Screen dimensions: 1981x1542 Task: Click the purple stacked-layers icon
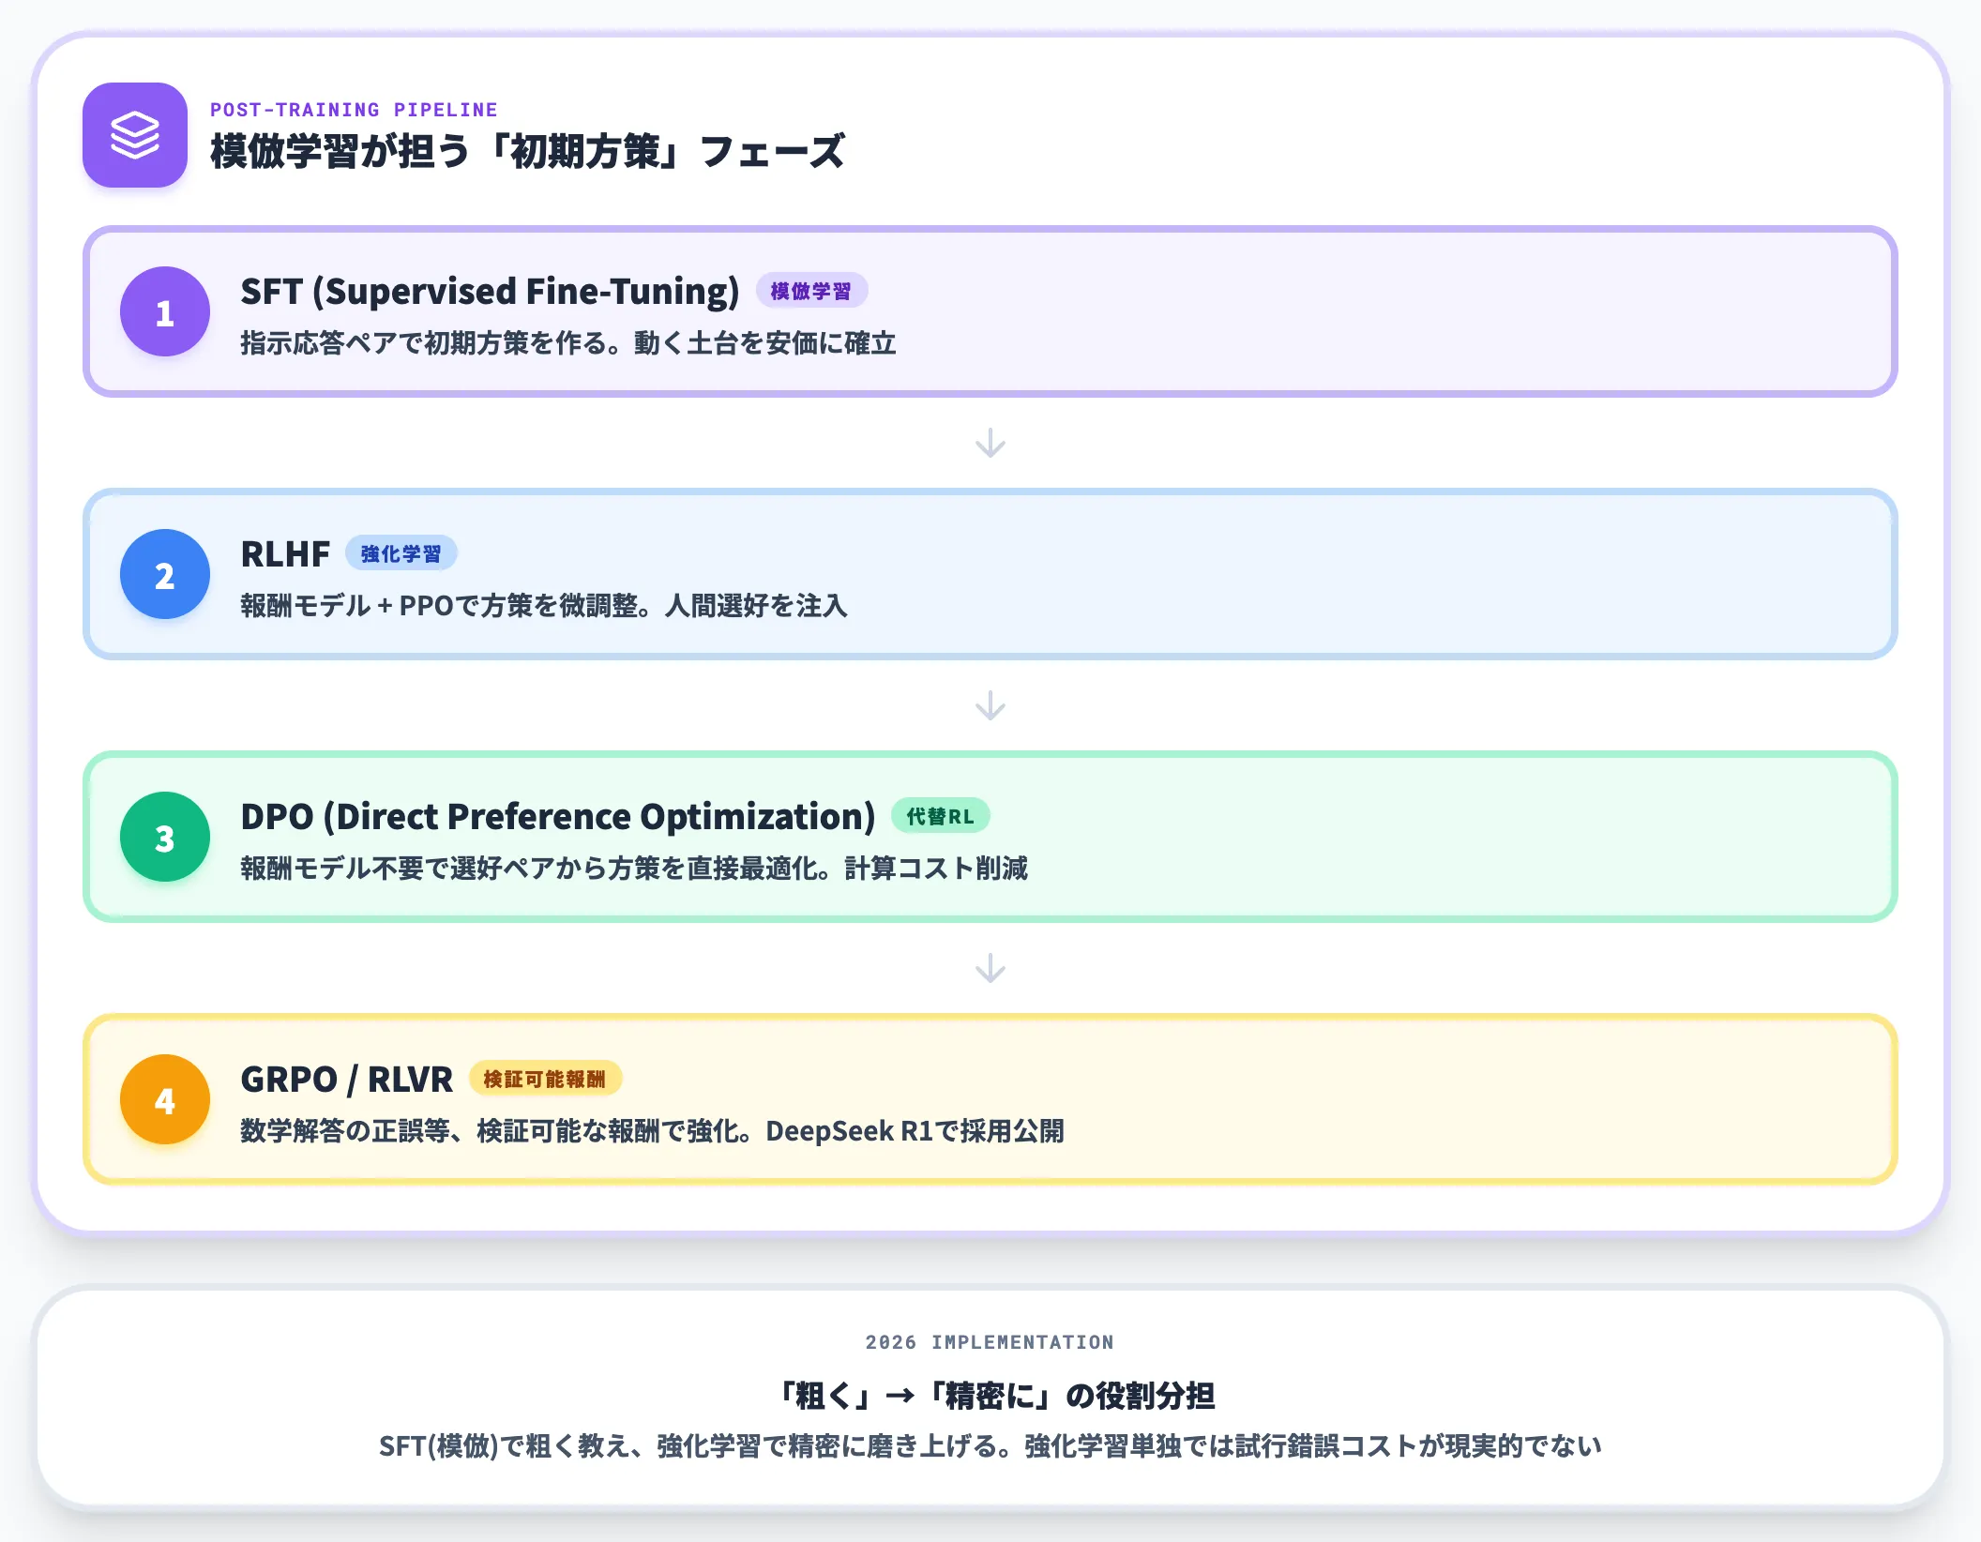(x=135, y=135)
